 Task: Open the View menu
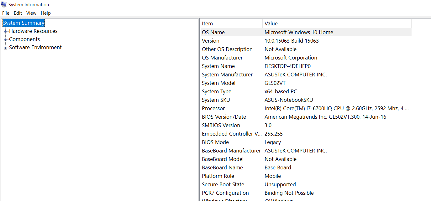(31, 13)
